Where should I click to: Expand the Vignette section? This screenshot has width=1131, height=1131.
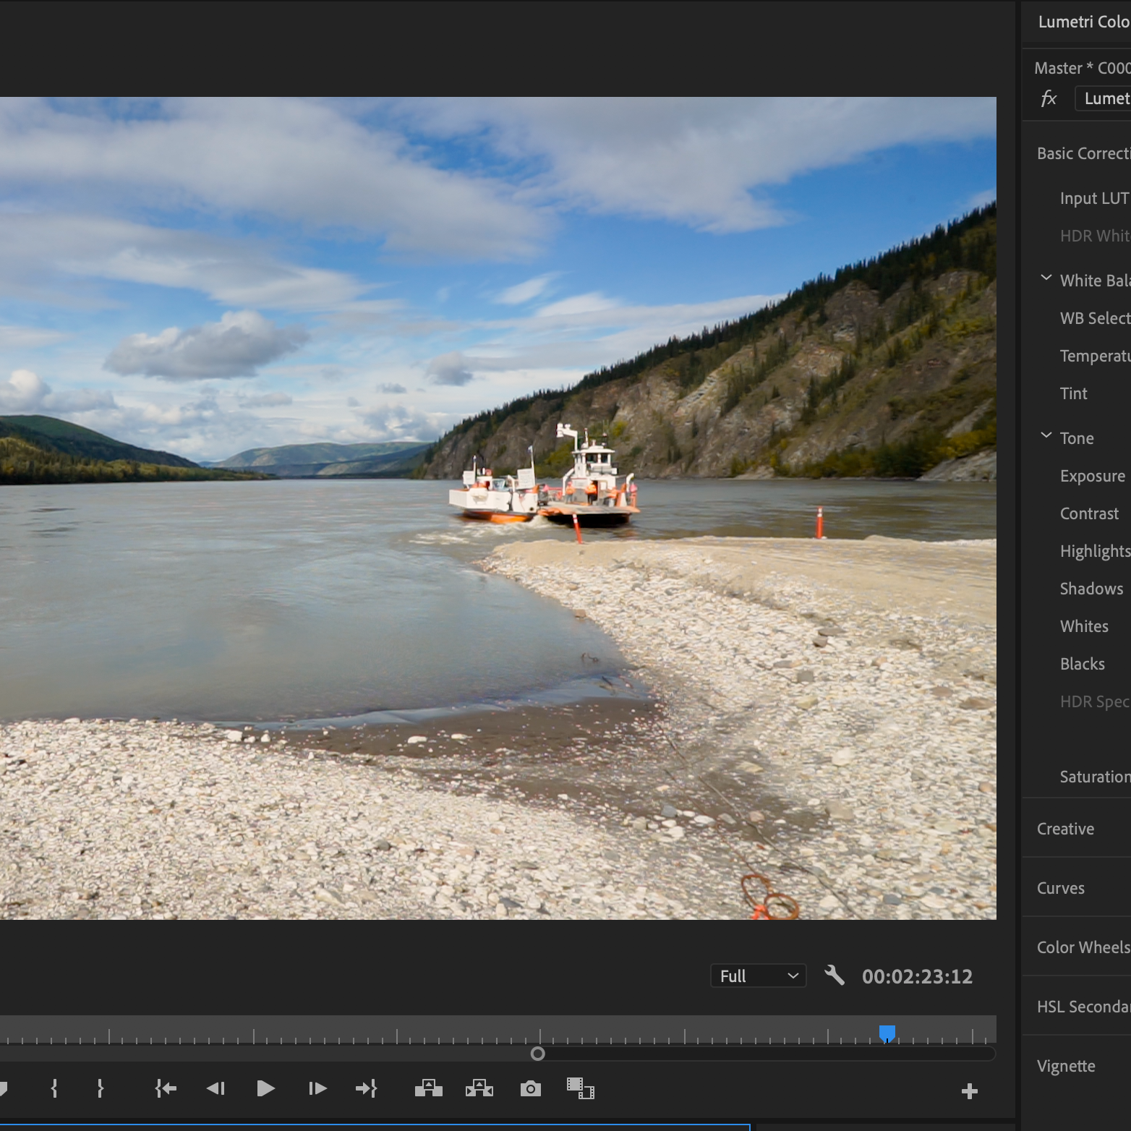point(1066,1066)
